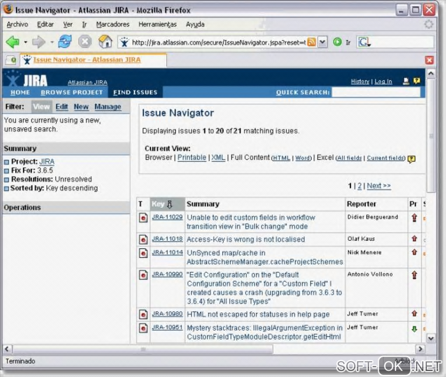
Task: Open the XML view link
Action: pos(218,157)
